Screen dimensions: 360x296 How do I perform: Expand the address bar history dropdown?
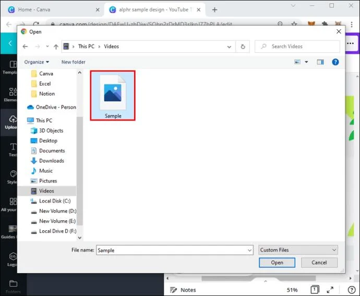tap(229, 46)
